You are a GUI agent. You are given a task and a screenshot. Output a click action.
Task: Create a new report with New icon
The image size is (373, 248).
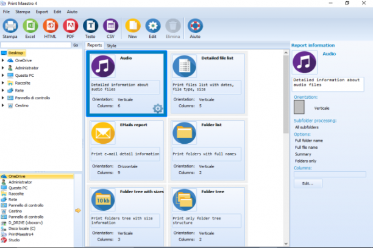133,26
